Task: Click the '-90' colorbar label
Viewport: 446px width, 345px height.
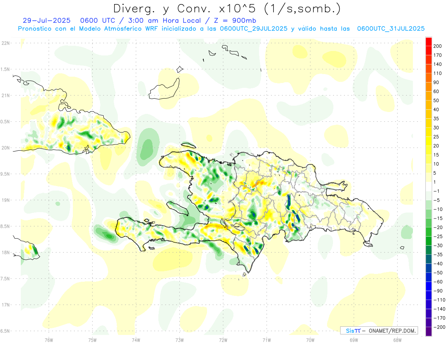Action: coord(437,291)
